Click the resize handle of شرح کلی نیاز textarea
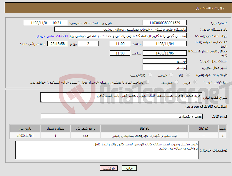 [x=42, y=101]
